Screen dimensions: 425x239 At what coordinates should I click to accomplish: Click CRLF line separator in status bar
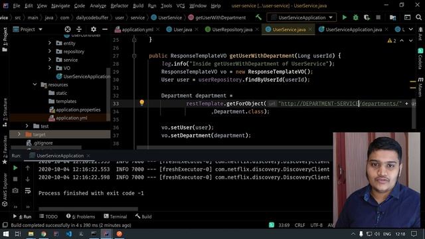pyautogui.click(x=299, y=225)
